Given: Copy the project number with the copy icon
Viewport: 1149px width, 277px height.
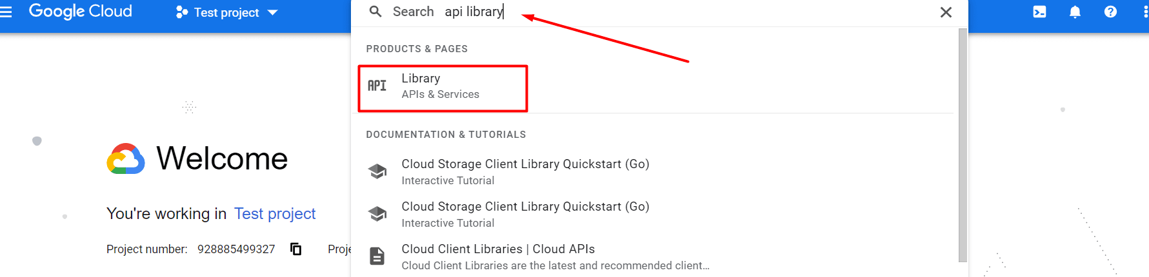Looking at the screenshot, I should point(296,249).
